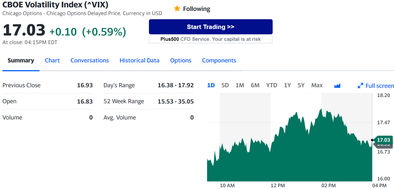
Task: Click the 12 PM time axis label
Action: pyautogui.click(x=278, y=185)
